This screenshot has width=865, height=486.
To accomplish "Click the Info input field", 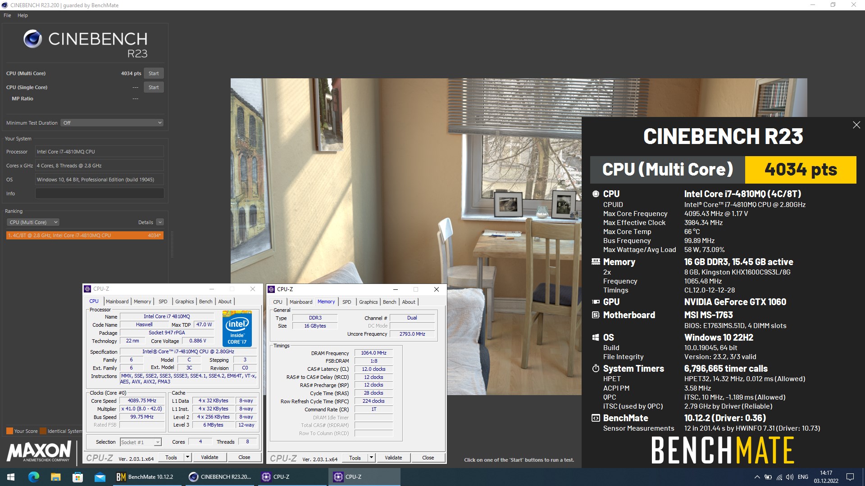I will point(100,193).
